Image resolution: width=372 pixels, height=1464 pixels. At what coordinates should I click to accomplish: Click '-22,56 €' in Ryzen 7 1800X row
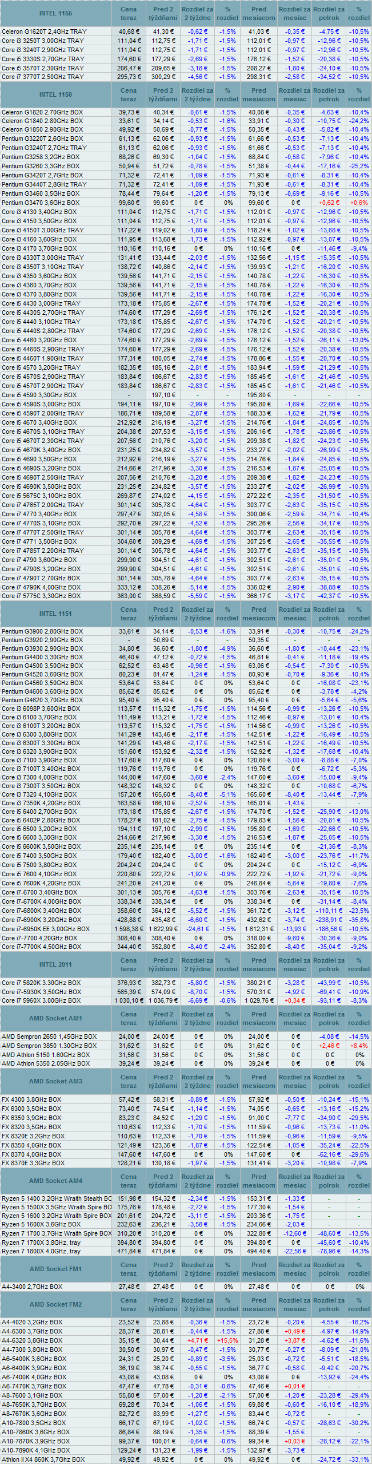tap(295, 1251)
